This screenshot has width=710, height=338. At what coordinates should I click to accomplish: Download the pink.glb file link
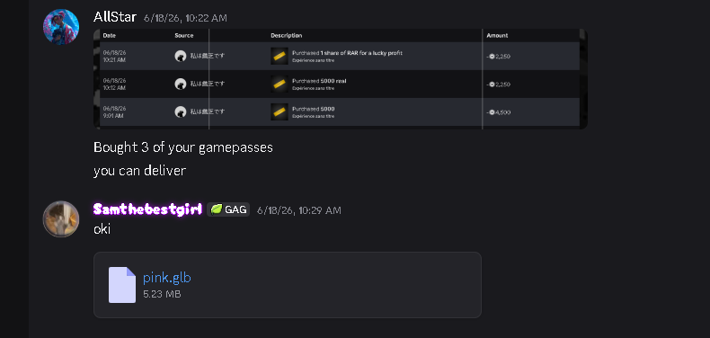167,278
